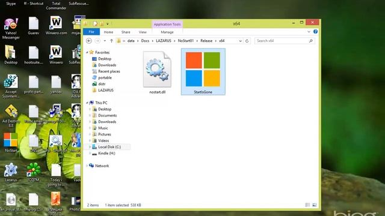
Task: Open Yahoo! Messenger desktop icon
Action: pos(11,28)
